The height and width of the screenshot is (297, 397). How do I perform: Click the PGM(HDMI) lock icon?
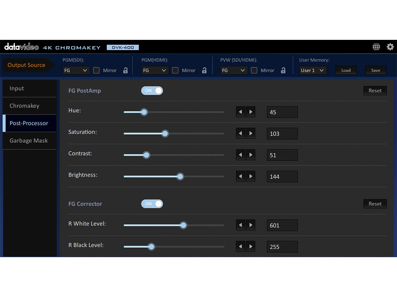(204, 70)
